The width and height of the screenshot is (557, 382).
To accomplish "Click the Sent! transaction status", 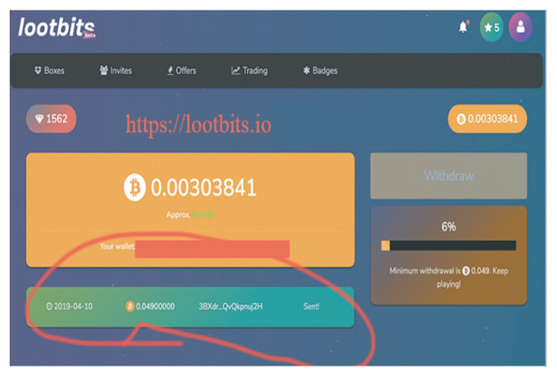I will pyautogui.click(x=311, y=306).
